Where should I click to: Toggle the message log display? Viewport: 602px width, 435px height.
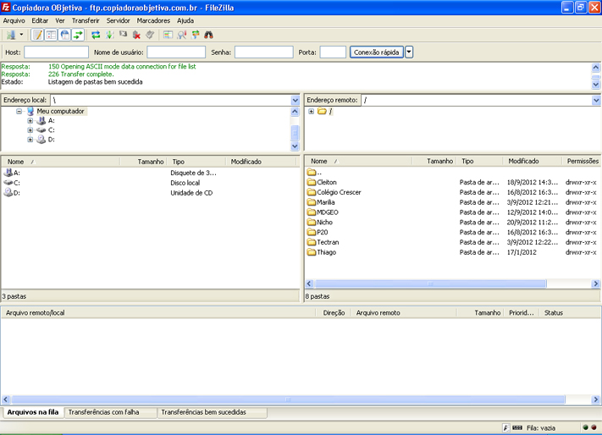(x=37, y=35)
